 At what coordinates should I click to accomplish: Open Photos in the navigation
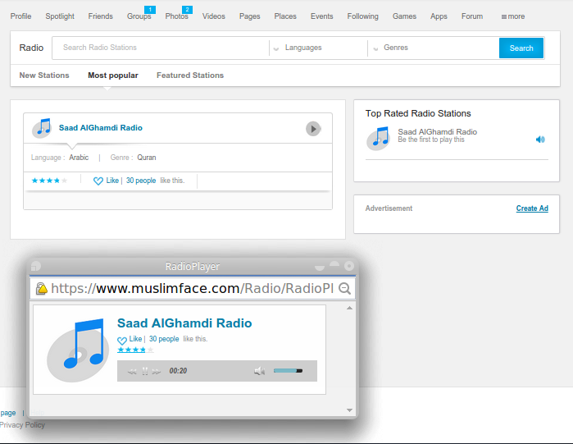176,16
